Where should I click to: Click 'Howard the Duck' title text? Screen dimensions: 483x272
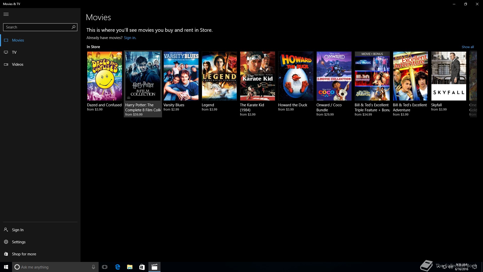[293, 105]
